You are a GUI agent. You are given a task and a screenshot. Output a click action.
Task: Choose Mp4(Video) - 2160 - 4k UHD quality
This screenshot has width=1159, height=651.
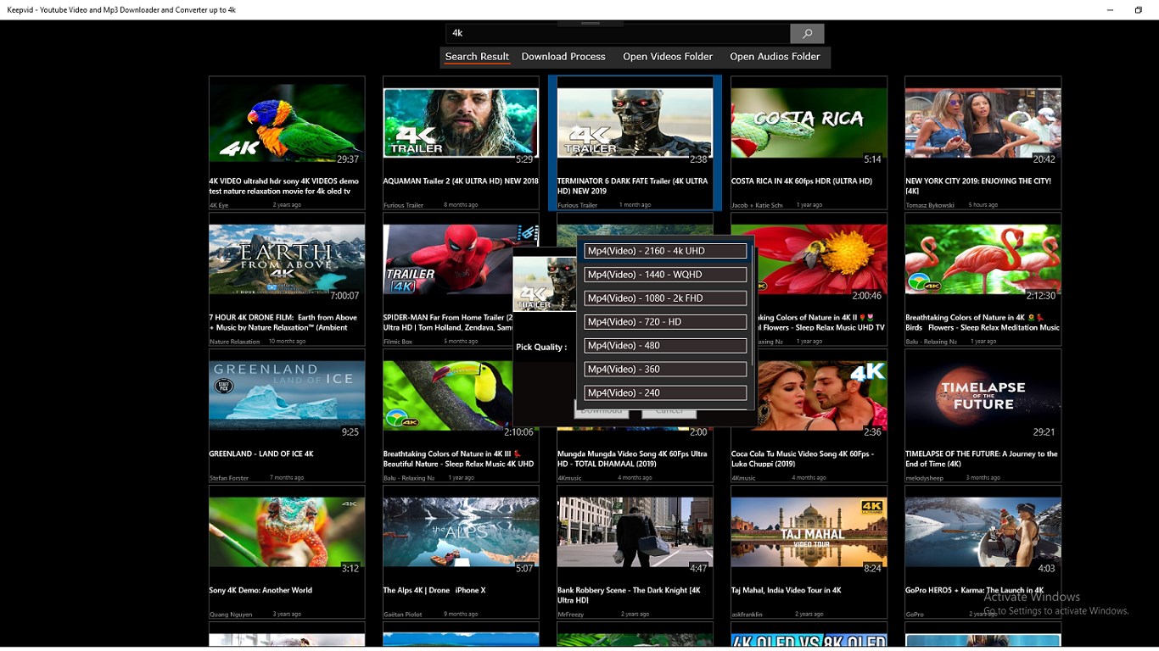(x=665, y=251)
